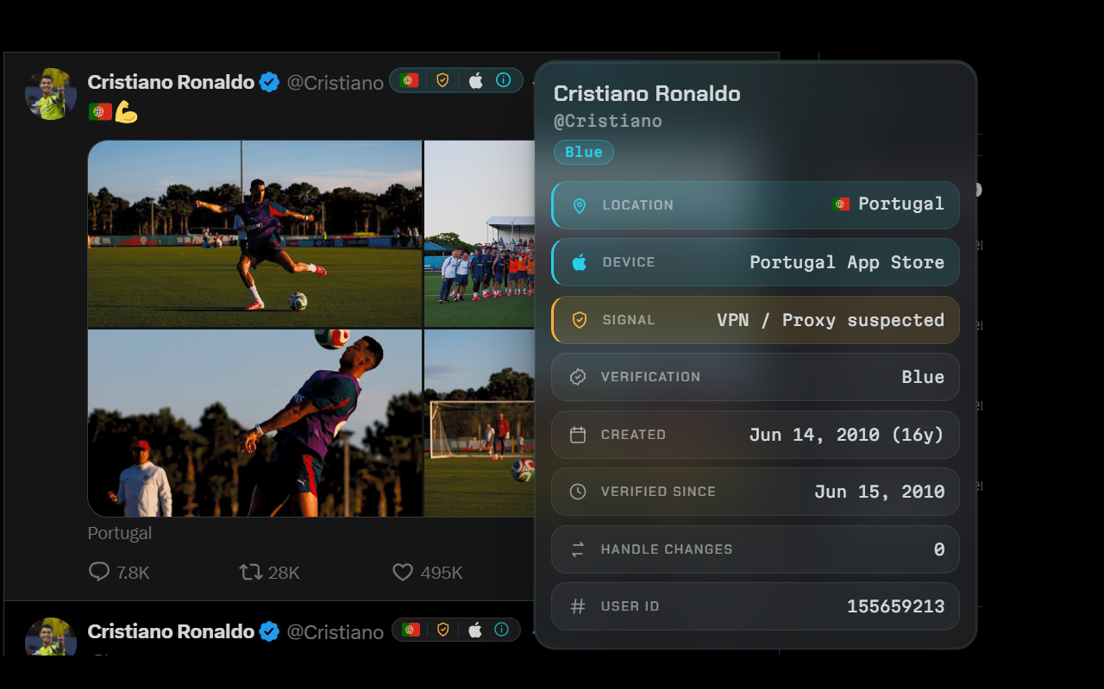
Task: Click the shield badge in the top tweet header
Action: tap(442, 80)
